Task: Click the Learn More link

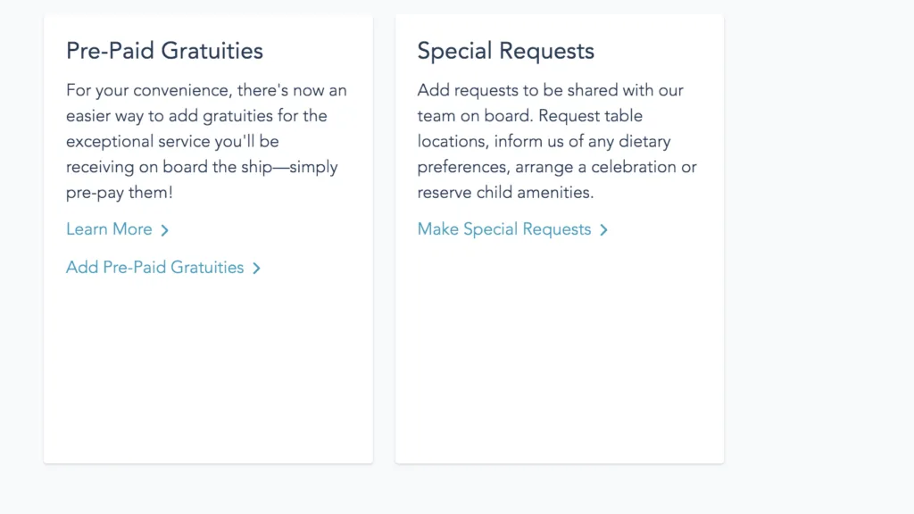Action: tap(109, 229)
